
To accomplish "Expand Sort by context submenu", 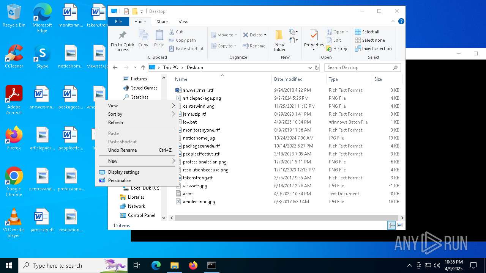I will pyautogui.click(x=137, y=114).
